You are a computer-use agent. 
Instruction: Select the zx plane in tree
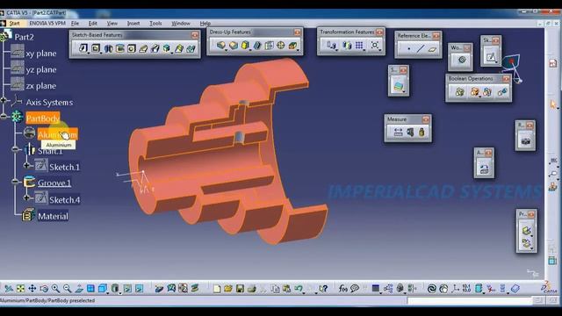coord(41,86)
